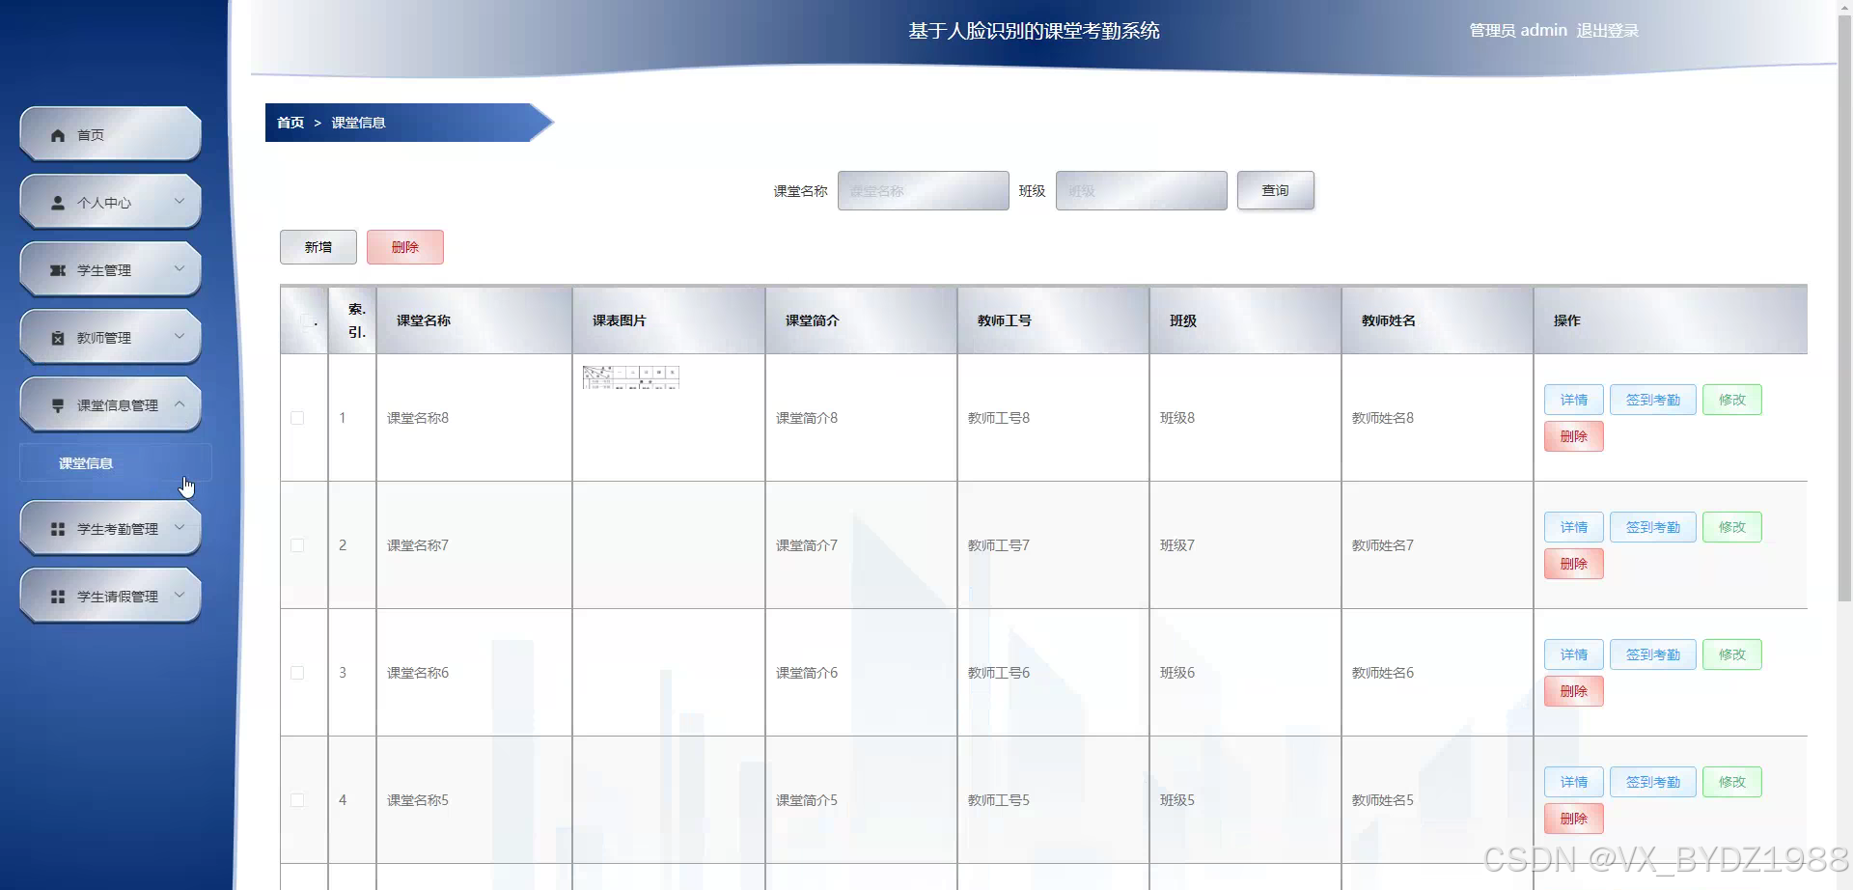Click the 班级 search input field
The image size is (1853, 890).
[x=1142, y=191]
